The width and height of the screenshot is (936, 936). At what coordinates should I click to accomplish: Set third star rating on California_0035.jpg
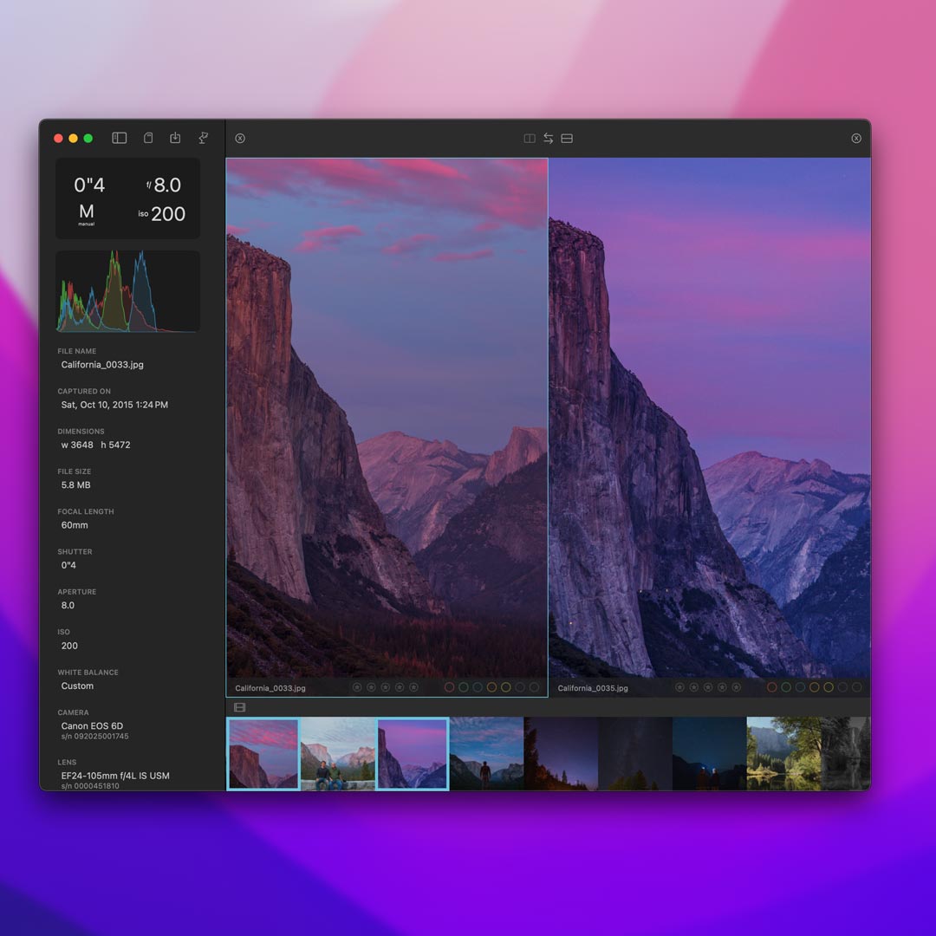click(708, 687)
